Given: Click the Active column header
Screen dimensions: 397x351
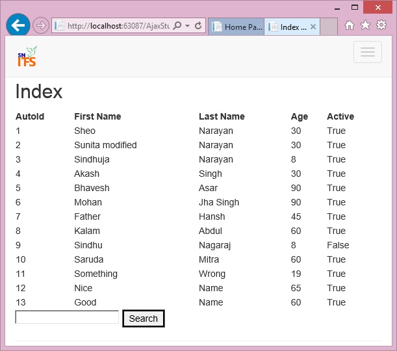Looking at the screenshot, I should pyautogui.click(x=340, y=116).
